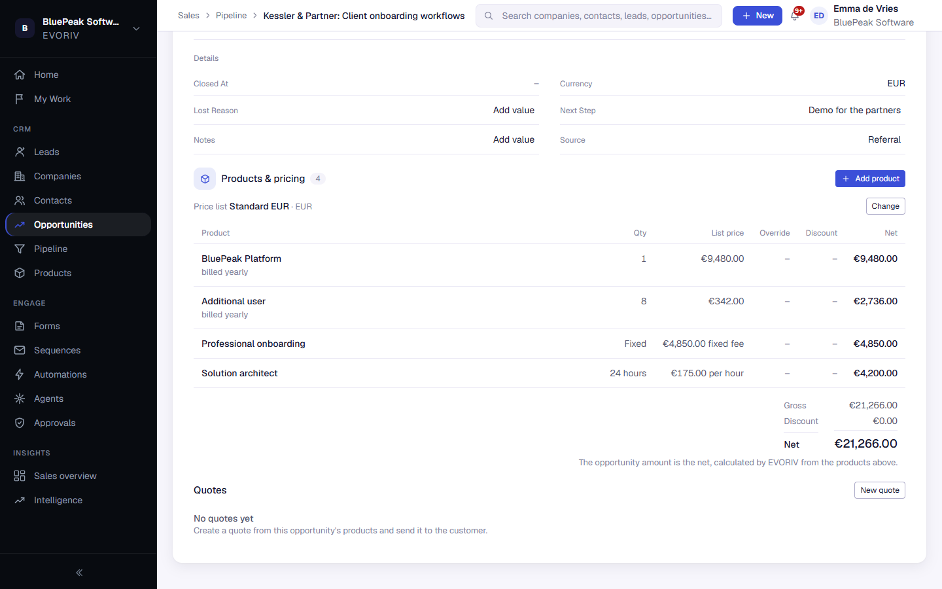Click the Approvals shield icon
Image resolution: width=942 pixels, height=589 pixels.
pos(20,423)
